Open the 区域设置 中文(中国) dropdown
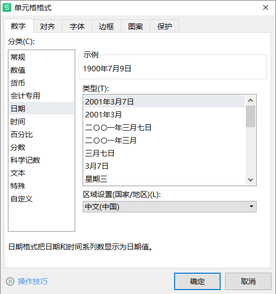This screenshot has height=294, width=276. (x=170, y=206)
